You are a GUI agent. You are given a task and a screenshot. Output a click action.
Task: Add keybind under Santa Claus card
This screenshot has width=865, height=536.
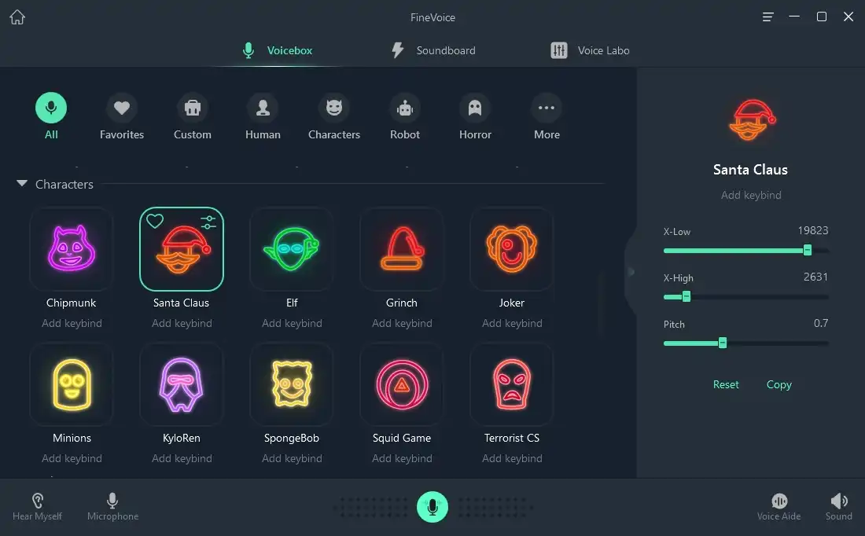tap(182, 323)
